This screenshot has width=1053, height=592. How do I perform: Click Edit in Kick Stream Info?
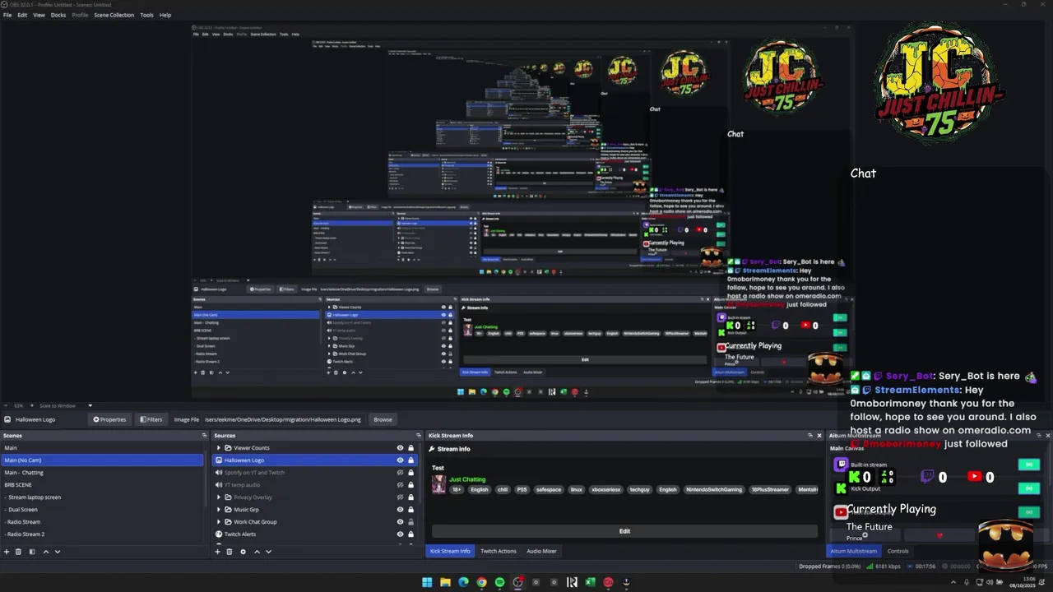coord(624,531)
